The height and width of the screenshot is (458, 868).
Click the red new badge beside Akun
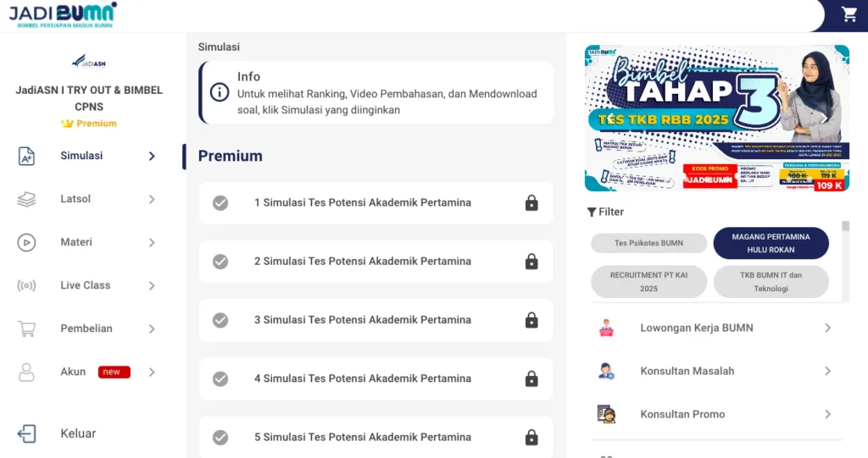click(114, 372)
